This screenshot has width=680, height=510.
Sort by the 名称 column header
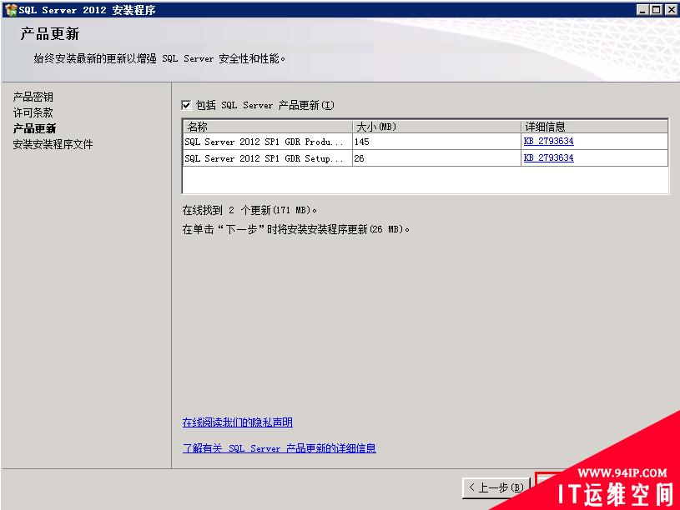tap(268, 127)
